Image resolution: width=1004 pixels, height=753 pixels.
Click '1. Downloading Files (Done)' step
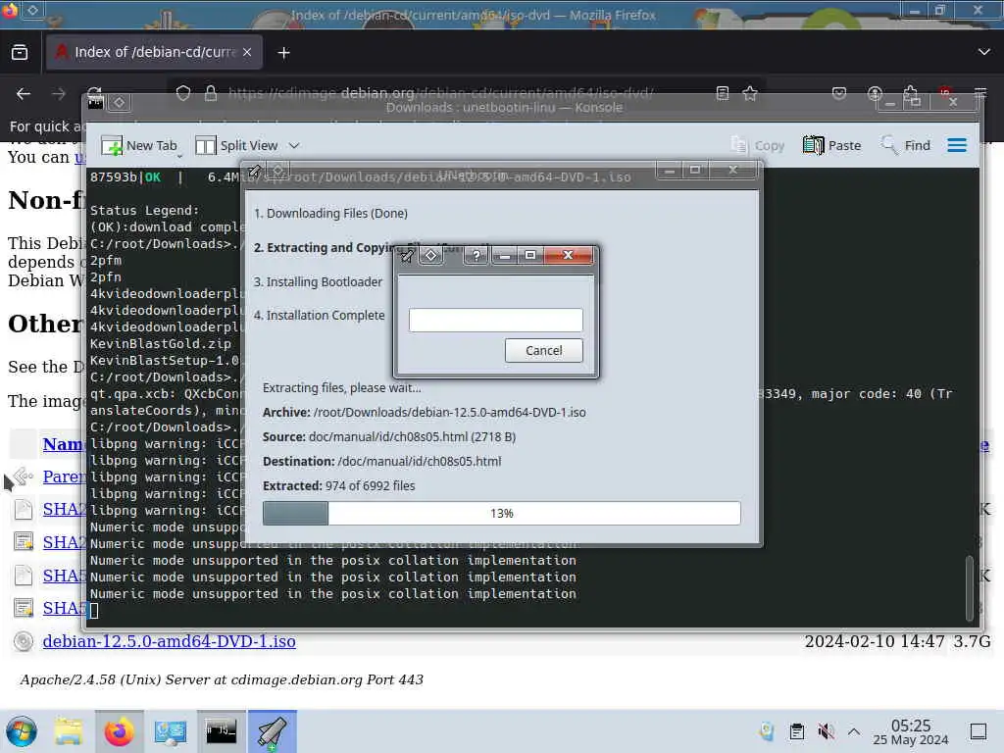click(x=331, y=213)
